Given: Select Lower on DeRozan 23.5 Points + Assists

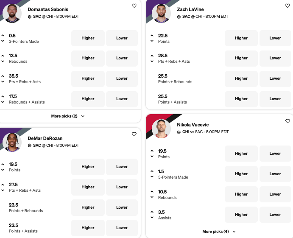Looking at the screenshot, I should tap(122, 228).
